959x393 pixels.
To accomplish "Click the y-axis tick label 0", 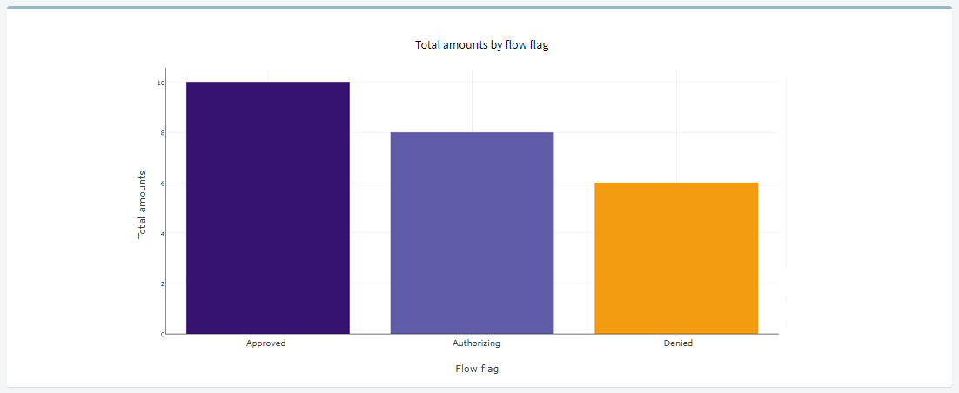I will point(162,335).
